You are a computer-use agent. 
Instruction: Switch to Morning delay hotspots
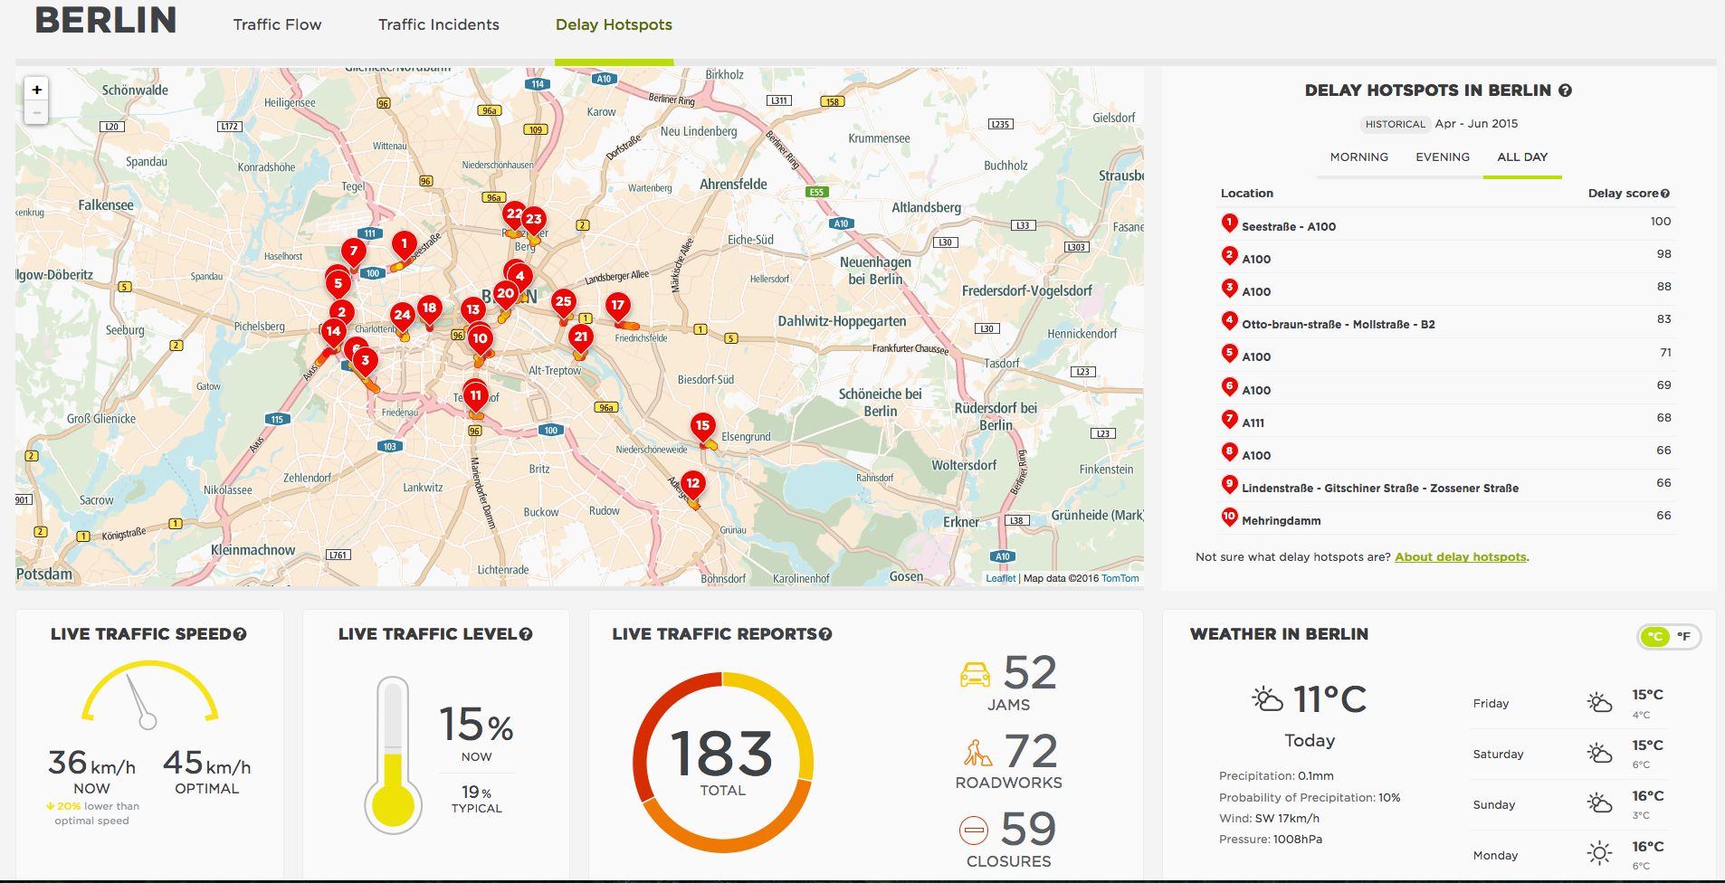1358,157
